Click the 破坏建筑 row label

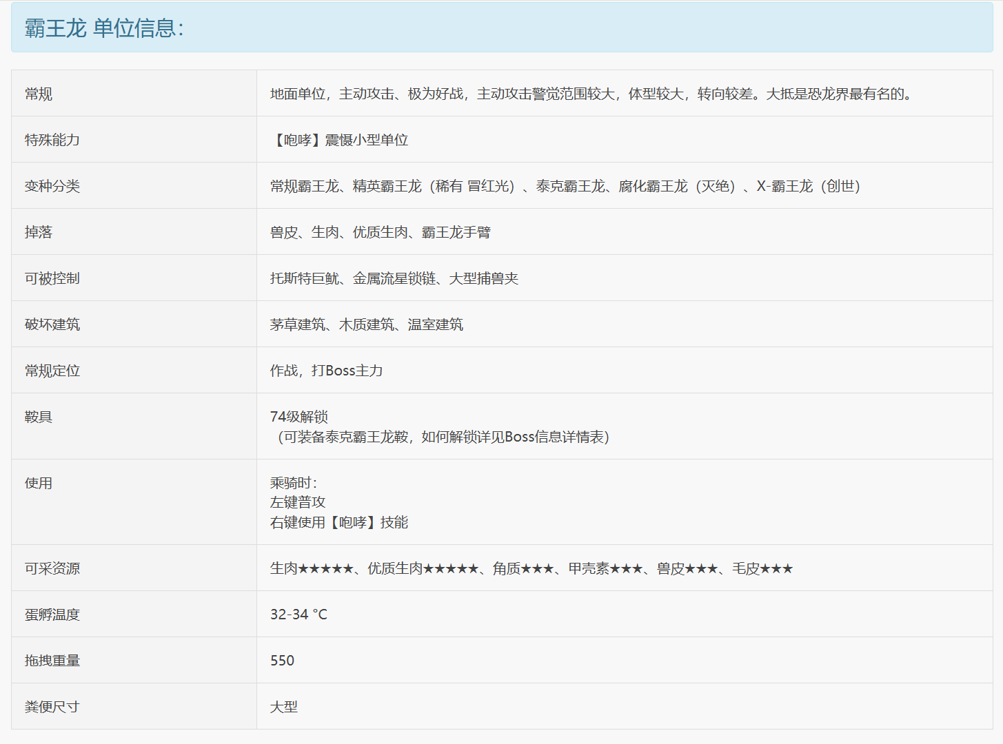(x=52, y=324)
